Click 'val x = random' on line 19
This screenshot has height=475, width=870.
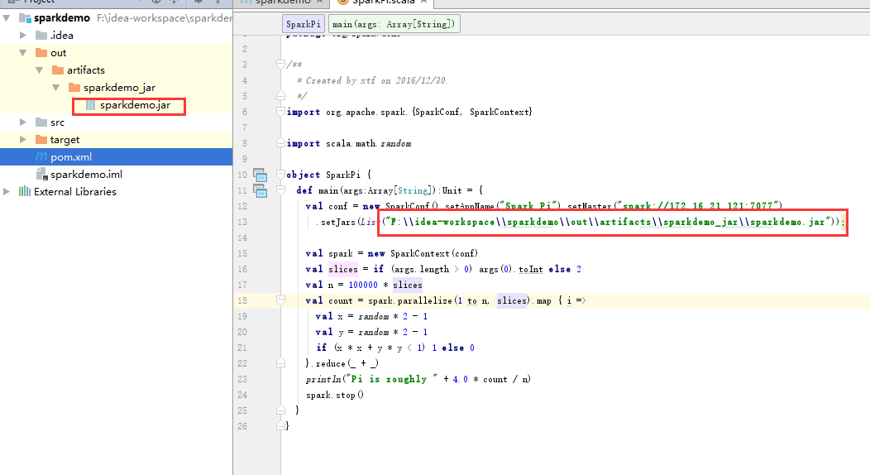[x=351, y=316]
